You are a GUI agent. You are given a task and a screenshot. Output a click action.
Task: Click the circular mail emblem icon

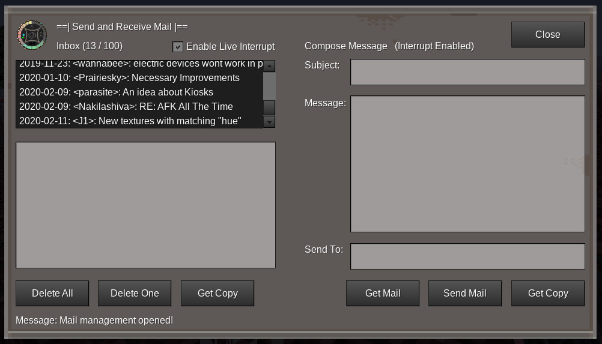(32, 35)
